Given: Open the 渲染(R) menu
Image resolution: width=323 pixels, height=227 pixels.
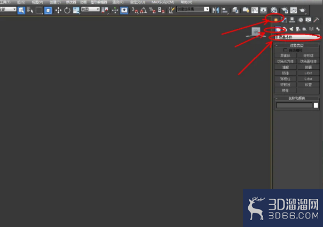Looking at the screenshot, I should coord(118,2).
